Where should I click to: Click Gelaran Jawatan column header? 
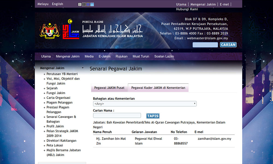pos(144,132)
